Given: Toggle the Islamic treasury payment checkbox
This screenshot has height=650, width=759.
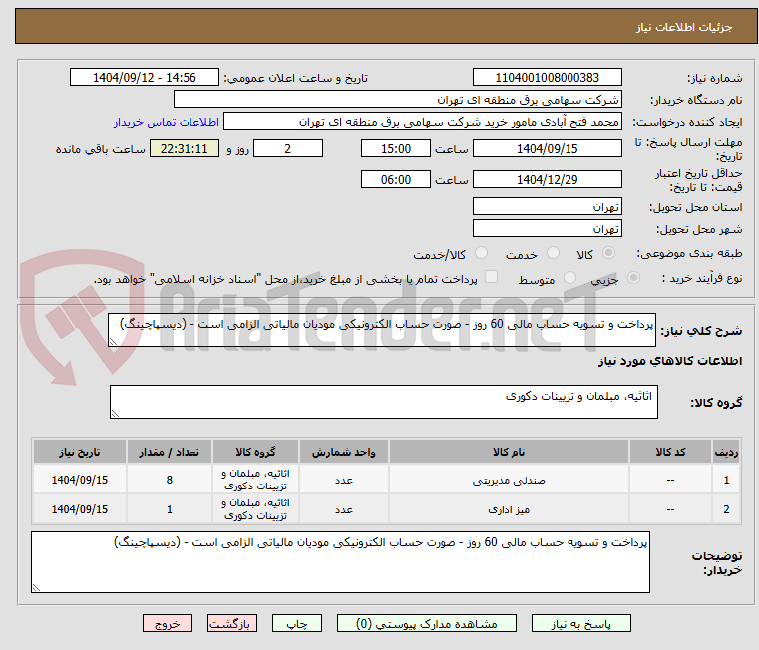Looking at the screenshot, I should [490, 278].
